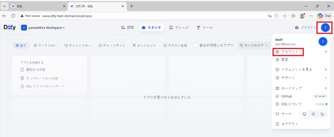
Task: Open the tab search dropdown
Action: tap(4, 6)
